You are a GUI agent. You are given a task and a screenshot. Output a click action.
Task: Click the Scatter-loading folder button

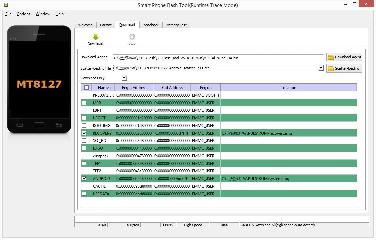[344, 68]
